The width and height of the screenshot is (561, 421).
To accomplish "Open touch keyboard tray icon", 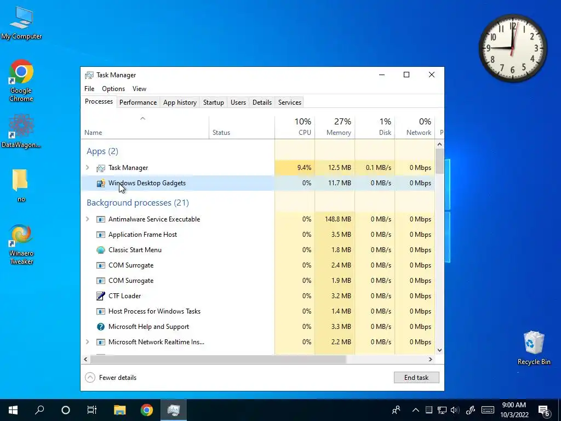I will (488, 410).
